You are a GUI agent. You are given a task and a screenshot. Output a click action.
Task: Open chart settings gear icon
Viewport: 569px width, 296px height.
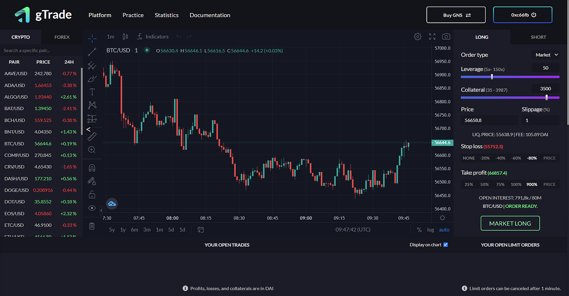coord(417,37)
